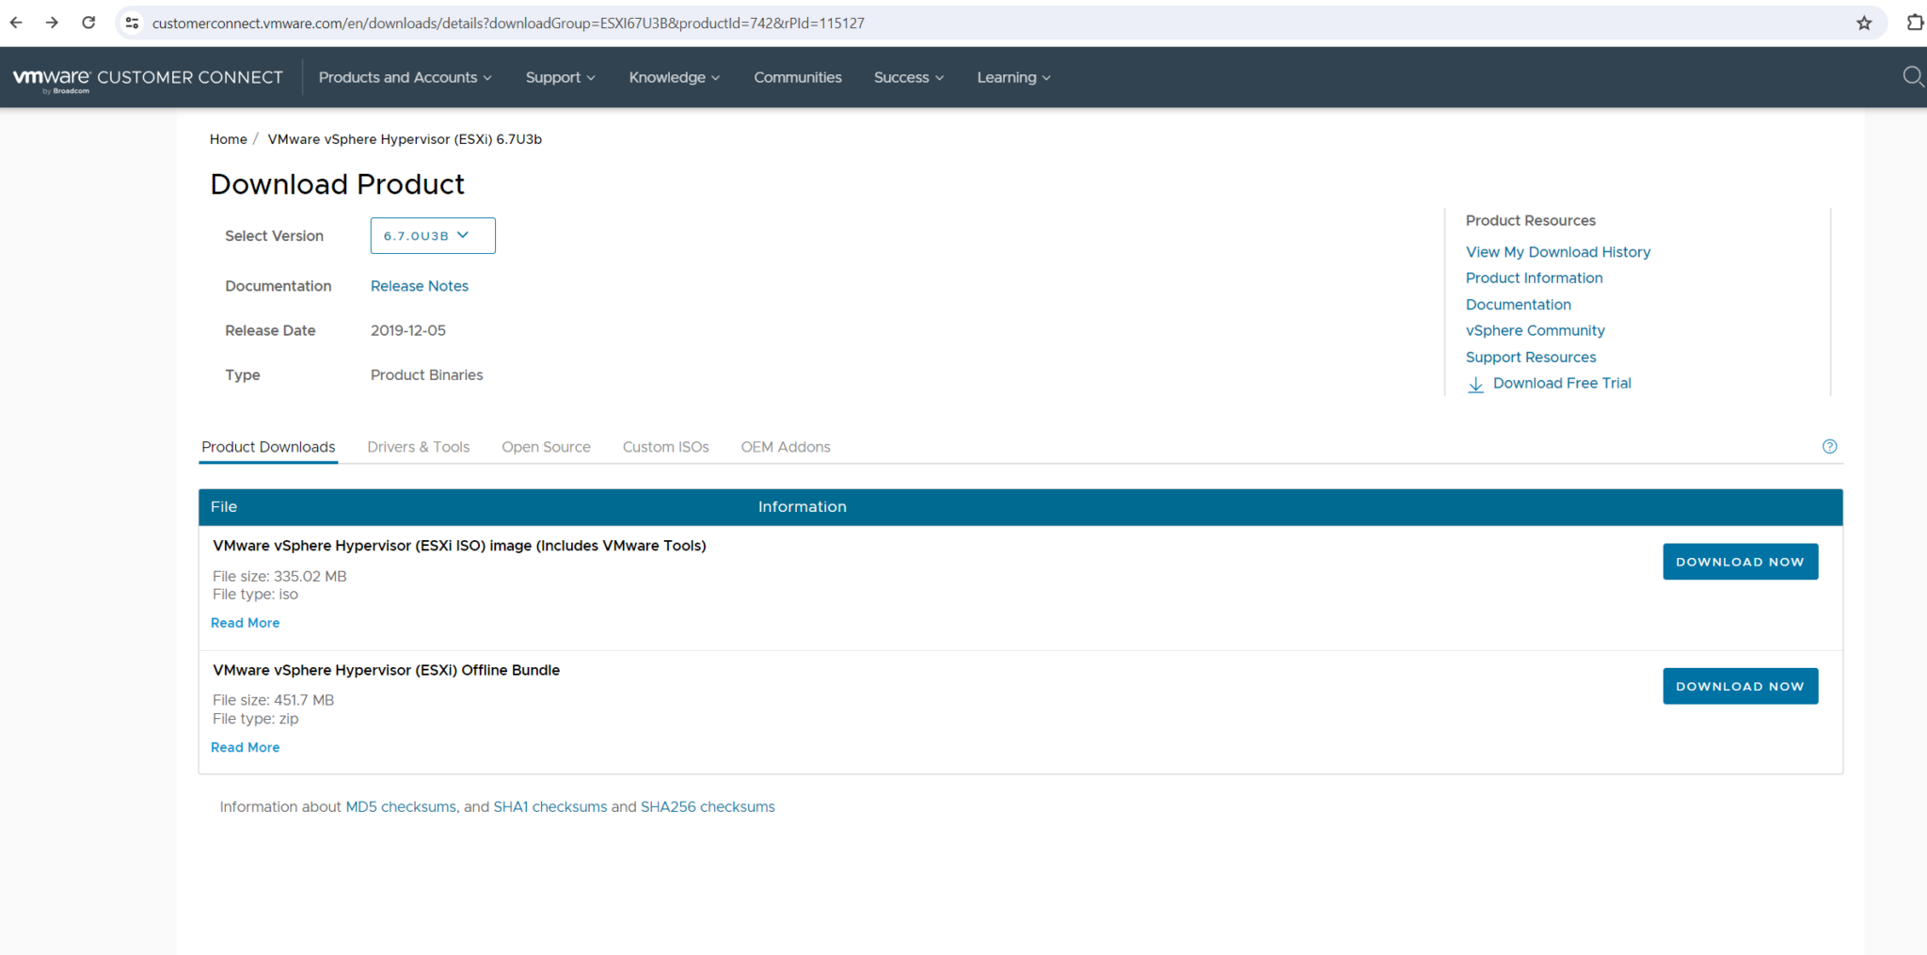Image resolution: width=1927 pixels, height=955 pixels.
Task: Click the site permissions icon in address bar
Action: [132, 22]
